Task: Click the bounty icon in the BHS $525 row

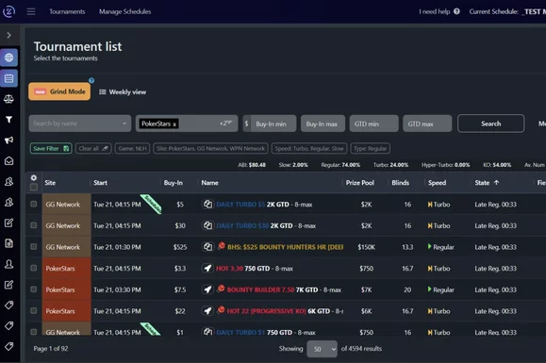Action: click(221, 246)
